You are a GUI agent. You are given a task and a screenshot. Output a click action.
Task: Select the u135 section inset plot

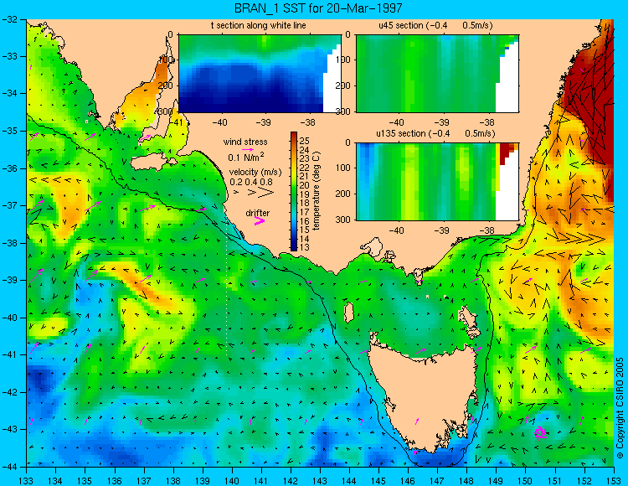[x=437, y=182]
